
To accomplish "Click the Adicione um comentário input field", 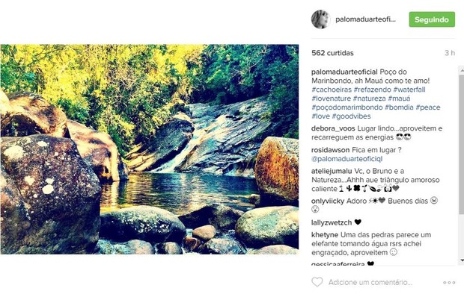I will 370,282.
